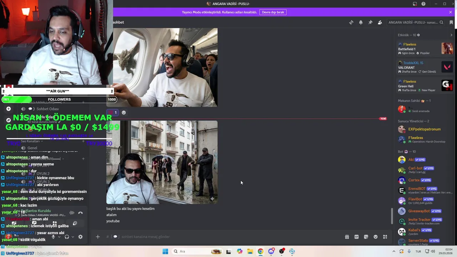
Task: Open the emoji picker
Action: 376,237
